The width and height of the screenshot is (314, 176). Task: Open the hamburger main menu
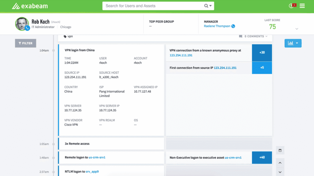302,6
